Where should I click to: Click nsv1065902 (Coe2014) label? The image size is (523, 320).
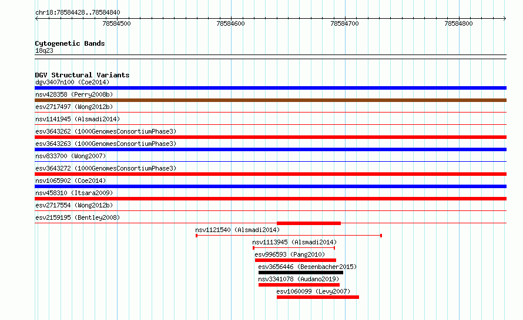71,181
